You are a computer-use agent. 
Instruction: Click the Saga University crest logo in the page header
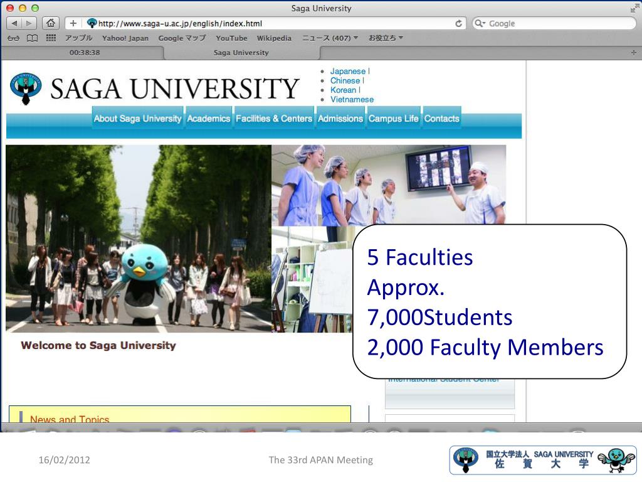[x=26, y=88]
